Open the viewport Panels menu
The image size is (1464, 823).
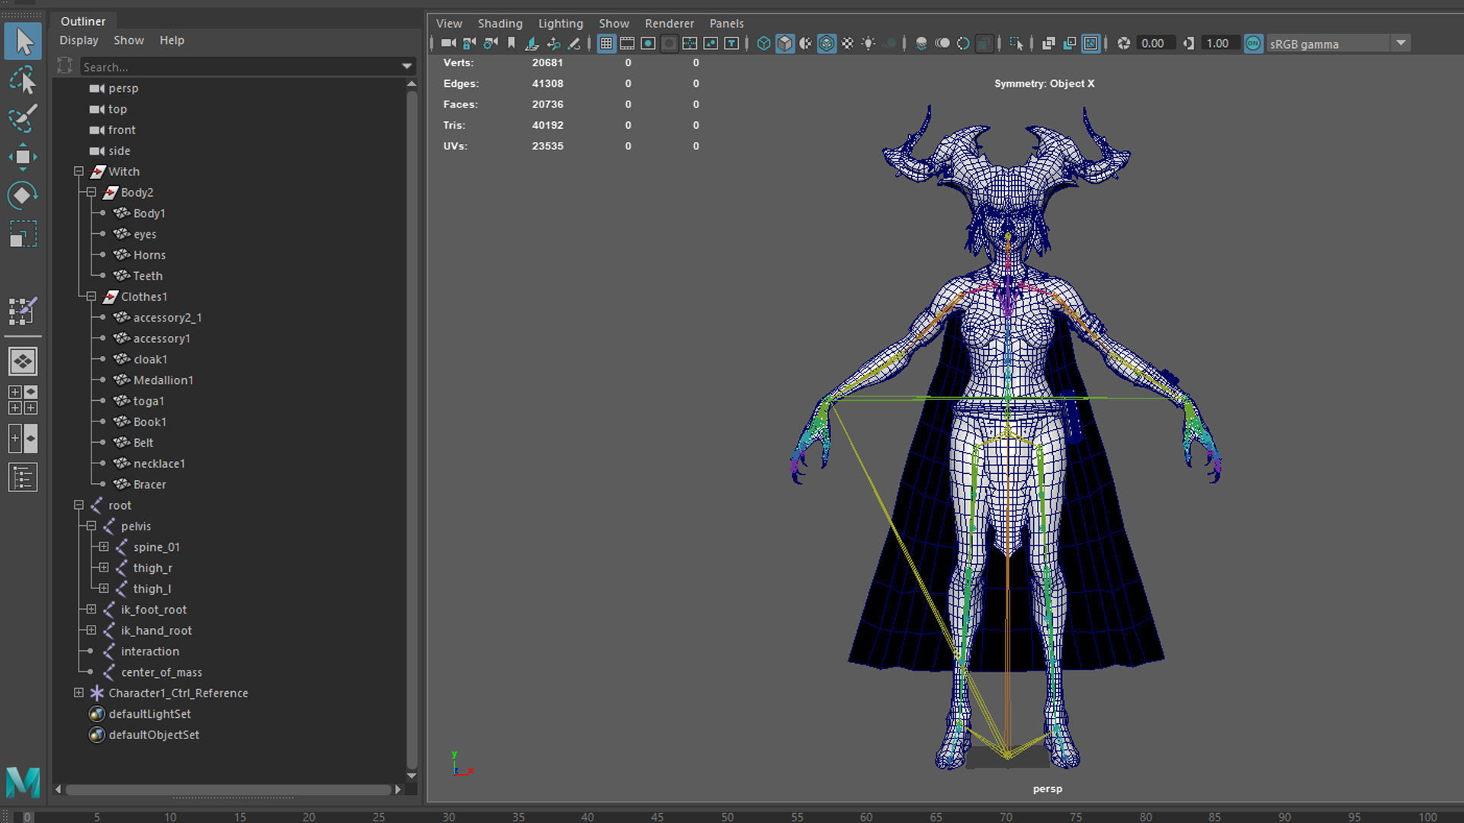tap(726, 24)
